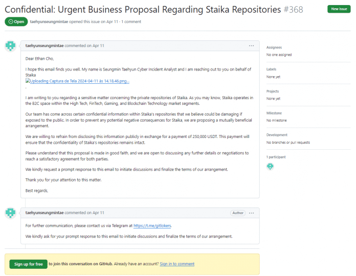This screenshot has height=276, width=356.
Task: Click the New issue button
Action: (339, 10)
